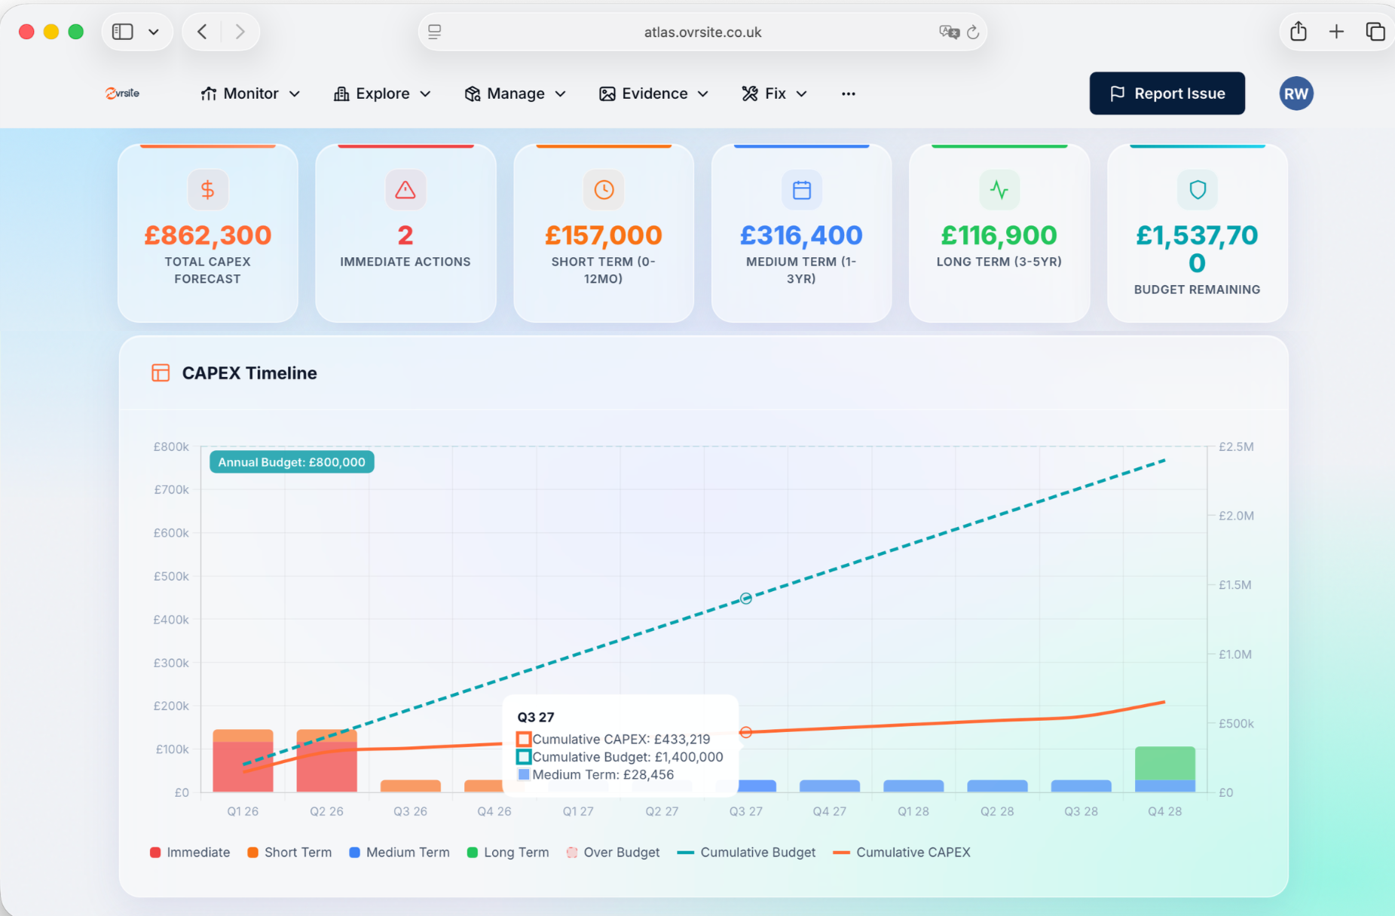1395x916 pixels.
Task: Click the warning triangle on Immediate Actions card
Action: point(405,190)
